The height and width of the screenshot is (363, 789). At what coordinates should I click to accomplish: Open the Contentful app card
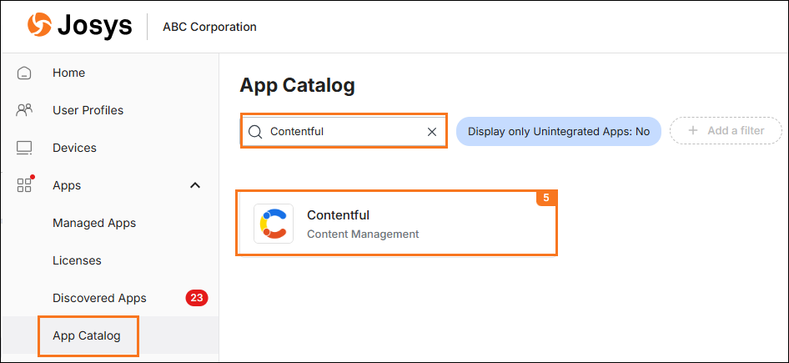click(x=397, y=224)
